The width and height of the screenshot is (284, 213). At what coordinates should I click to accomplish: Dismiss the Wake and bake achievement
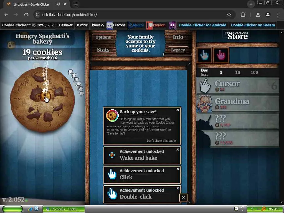pos(178,149)
